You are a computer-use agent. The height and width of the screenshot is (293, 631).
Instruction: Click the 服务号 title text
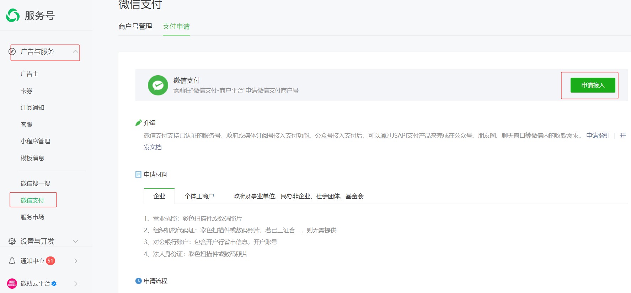click(x=39, y=16)
